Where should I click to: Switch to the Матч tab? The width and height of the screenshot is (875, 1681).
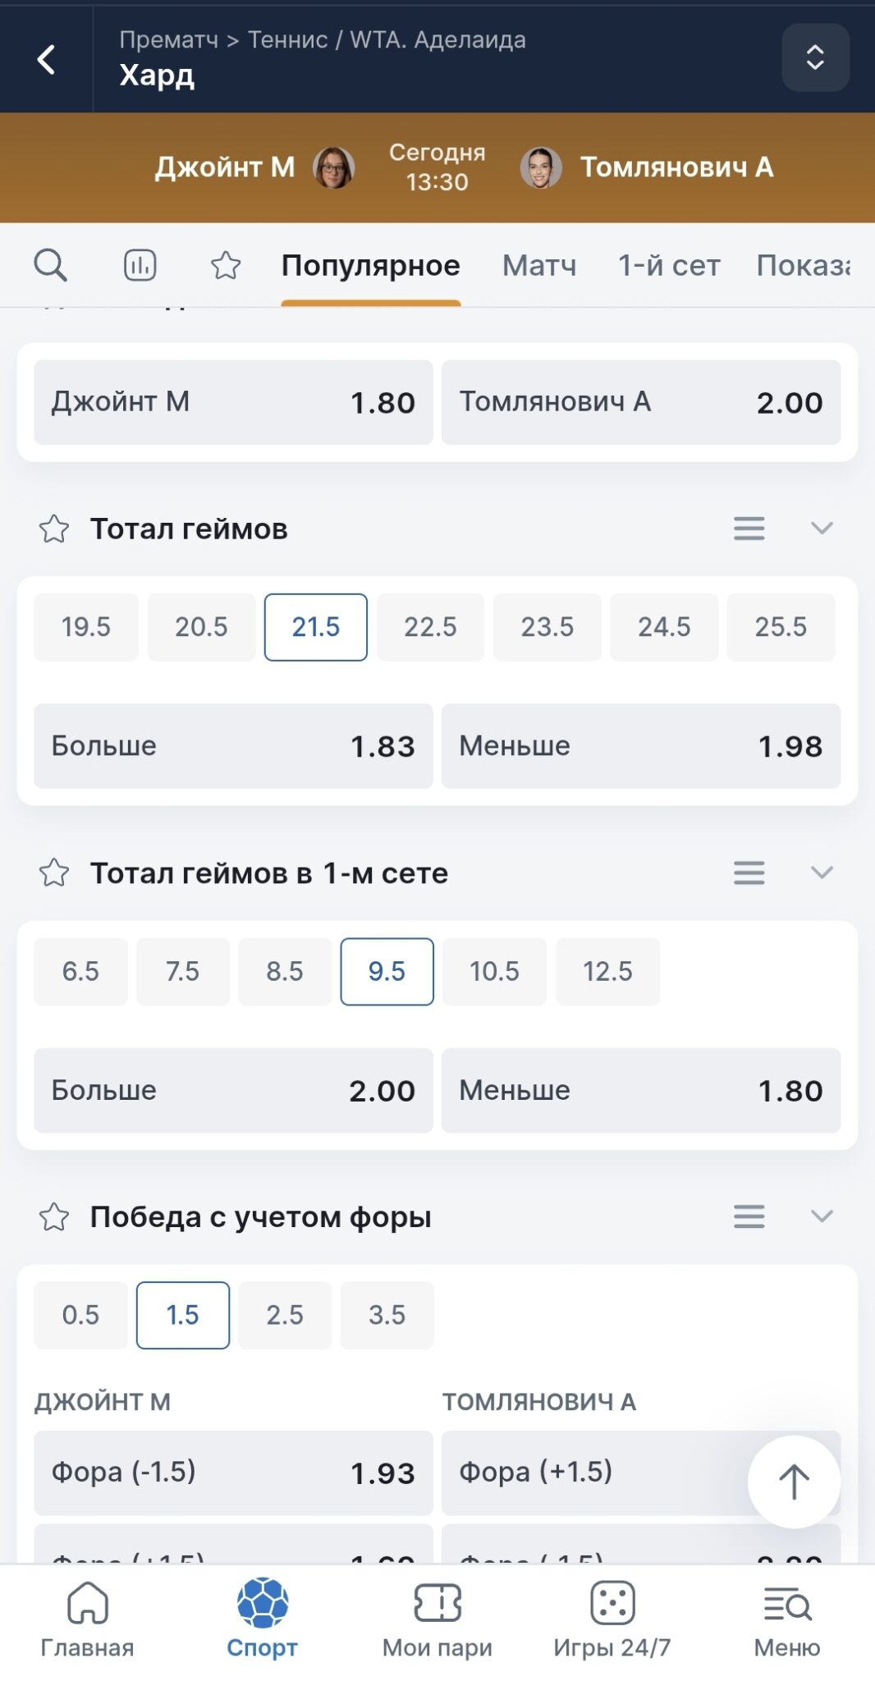(x=539, y=265)
